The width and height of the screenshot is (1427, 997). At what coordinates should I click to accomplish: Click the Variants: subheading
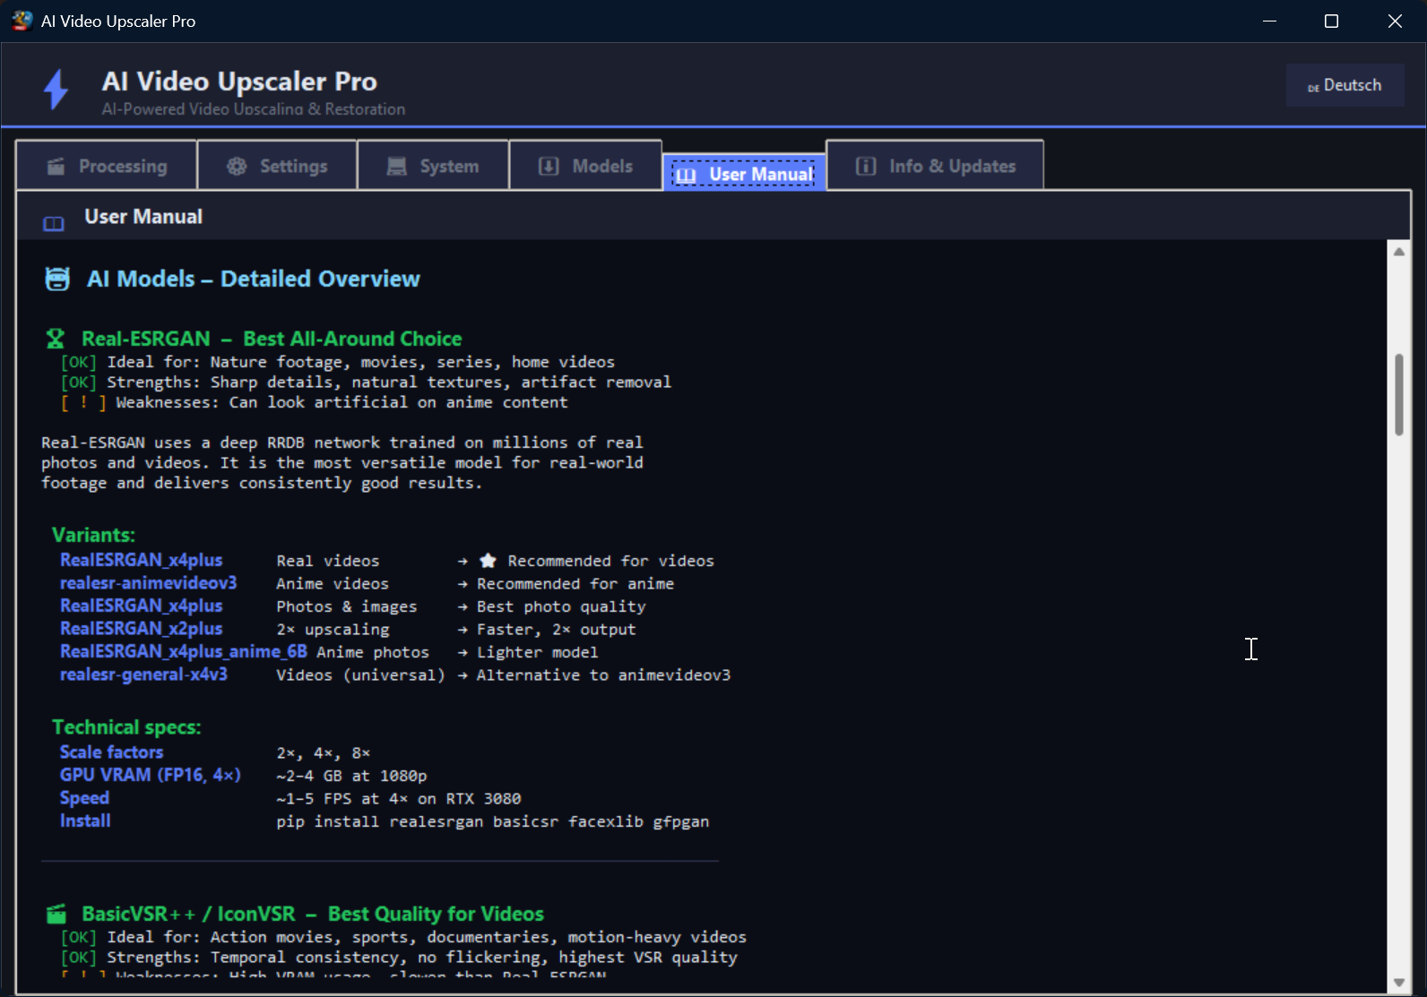pos(93,535)
